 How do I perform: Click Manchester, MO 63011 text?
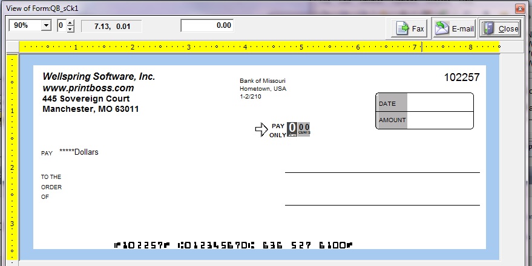coord(91,109)
